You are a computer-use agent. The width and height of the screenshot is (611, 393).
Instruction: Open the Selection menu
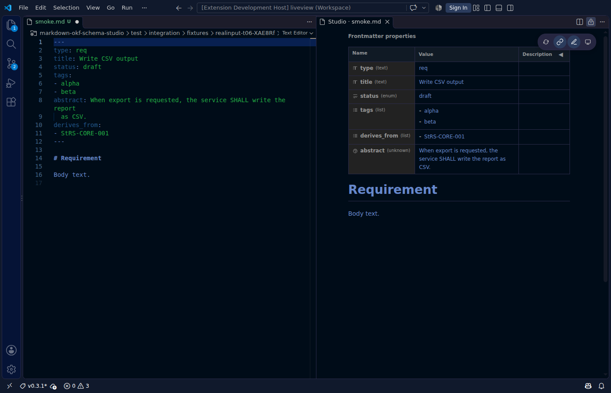point(66,8)
